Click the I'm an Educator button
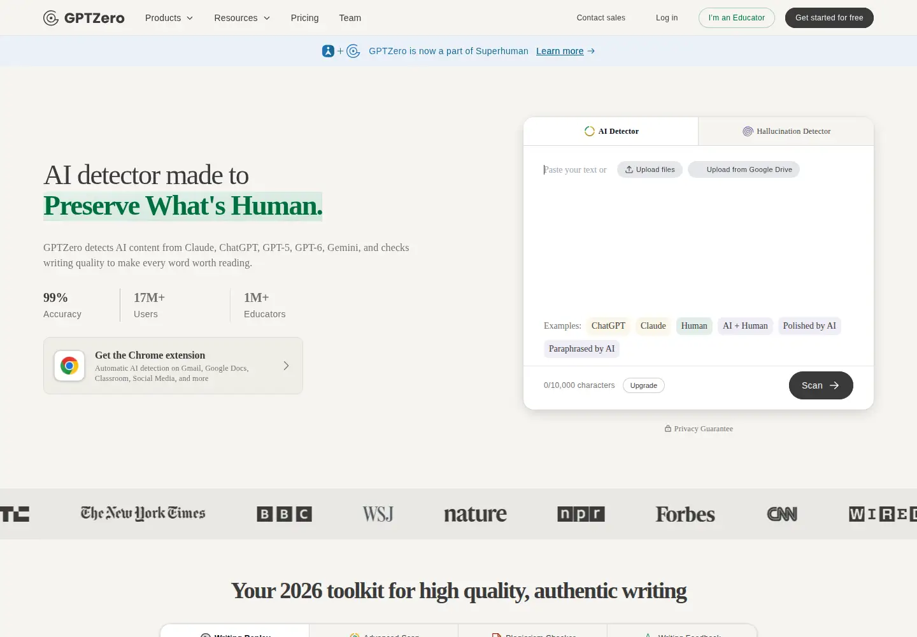The width and height of the screenshot is (917, 637). coord(737,18)
